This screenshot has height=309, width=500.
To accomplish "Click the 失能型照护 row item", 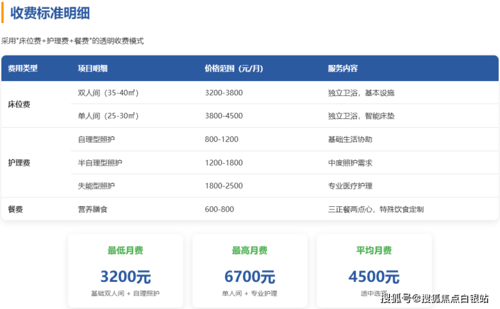I will click(97, 186).
